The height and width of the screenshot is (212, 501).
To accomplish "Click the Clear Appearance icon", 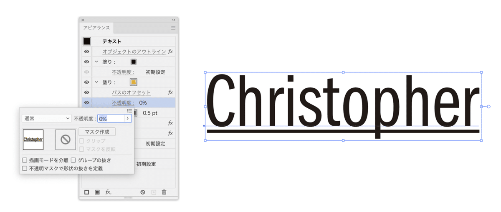I will (x=143, y=192).
